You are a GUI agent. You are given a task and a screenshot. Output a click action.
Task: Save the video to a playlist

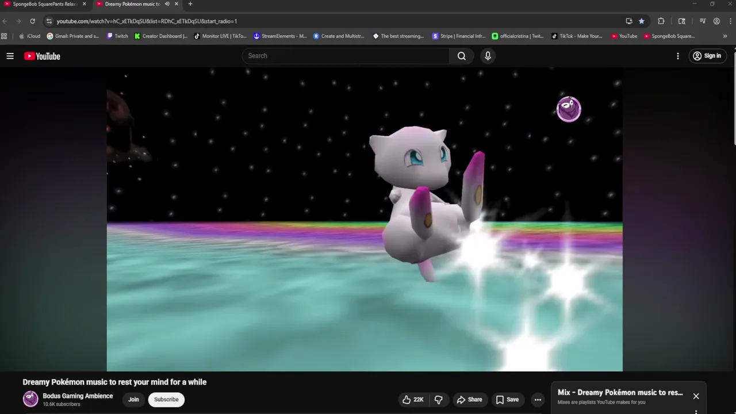coord(508,400)
